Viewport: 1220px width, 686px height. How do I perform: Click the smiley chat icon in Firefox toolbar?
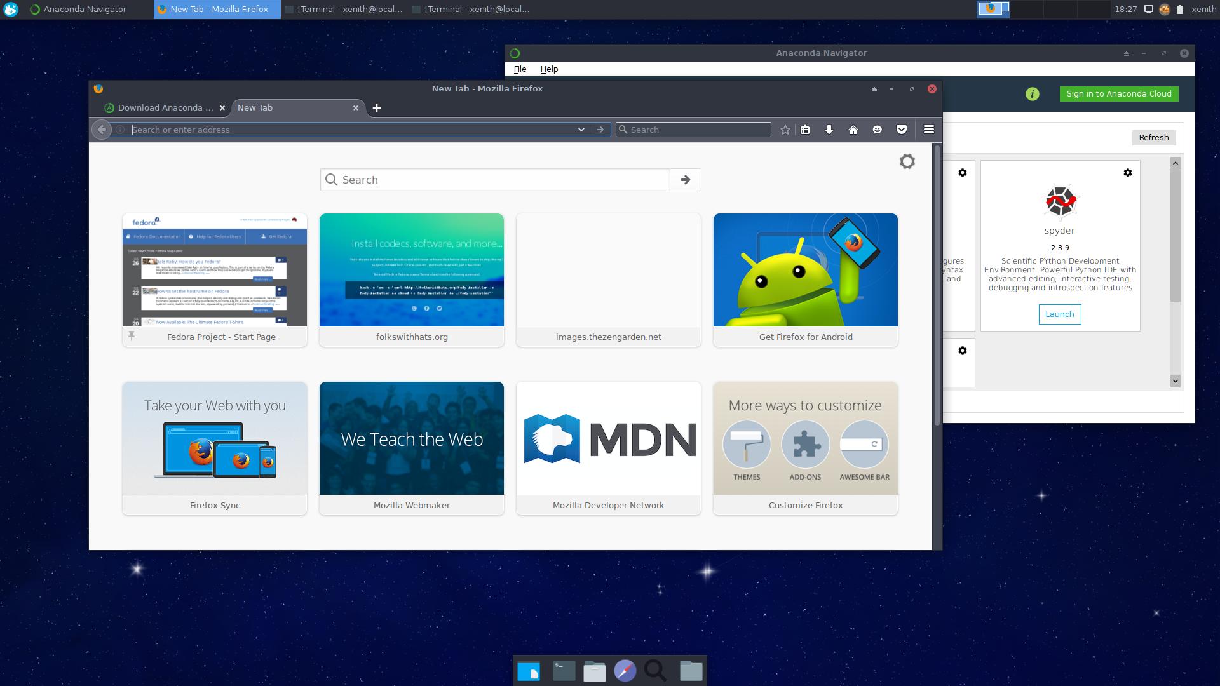(878, 130)
